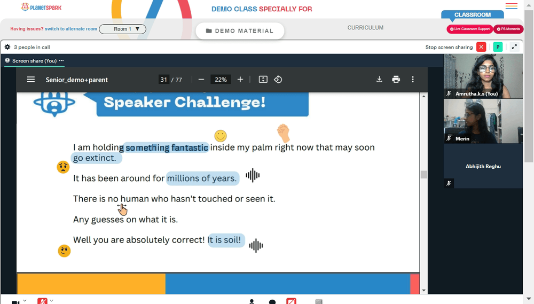The height and width of the screenshot is (304, 534).
Task: Open the screen share options ellipsis
Action: 61,61
